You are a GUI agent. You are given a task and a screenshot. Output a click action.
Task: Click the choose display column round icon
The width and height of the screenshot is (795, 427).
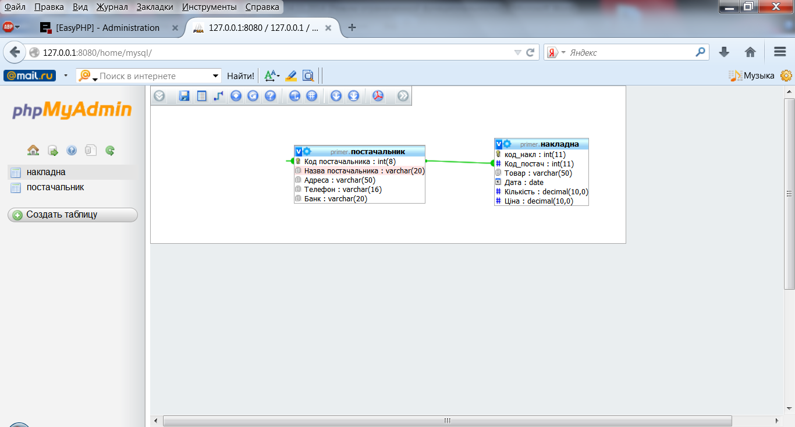pyautogui.click(x=236, y=96)
